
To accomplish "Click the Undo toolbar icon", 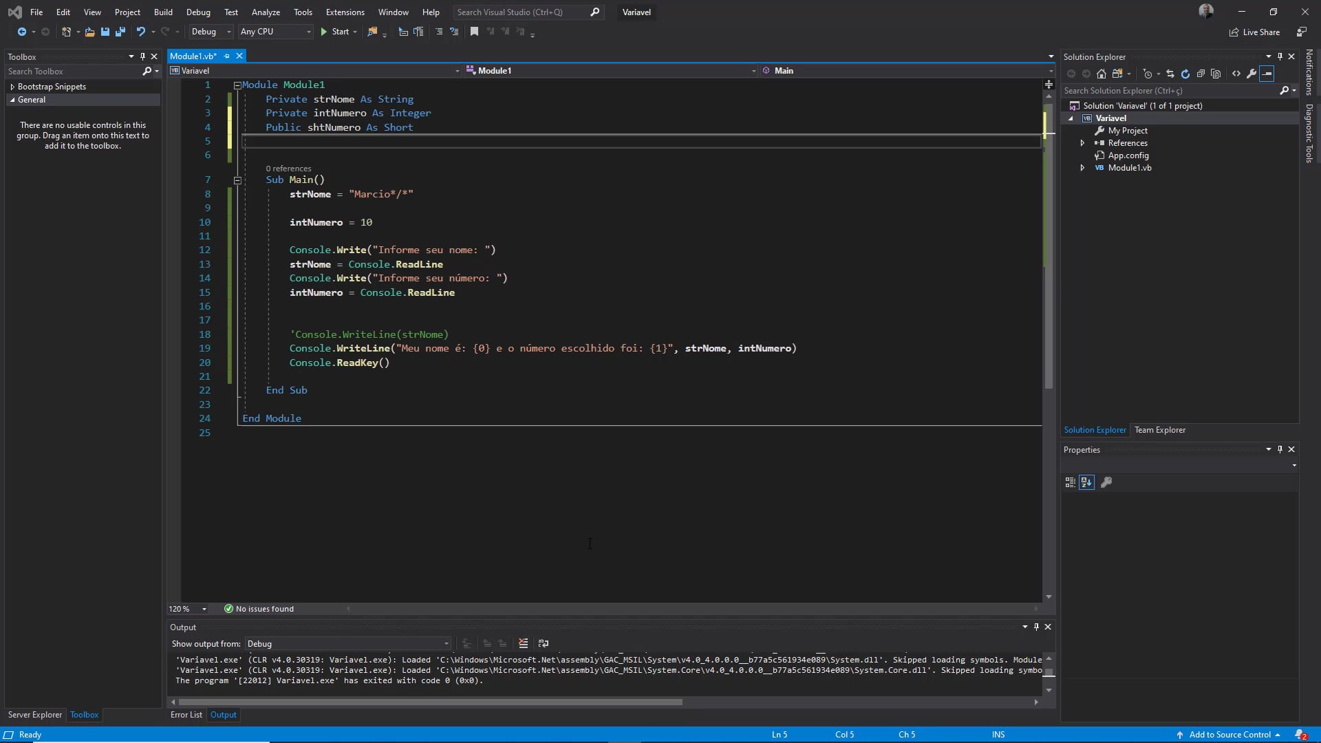I will [140, 32].
